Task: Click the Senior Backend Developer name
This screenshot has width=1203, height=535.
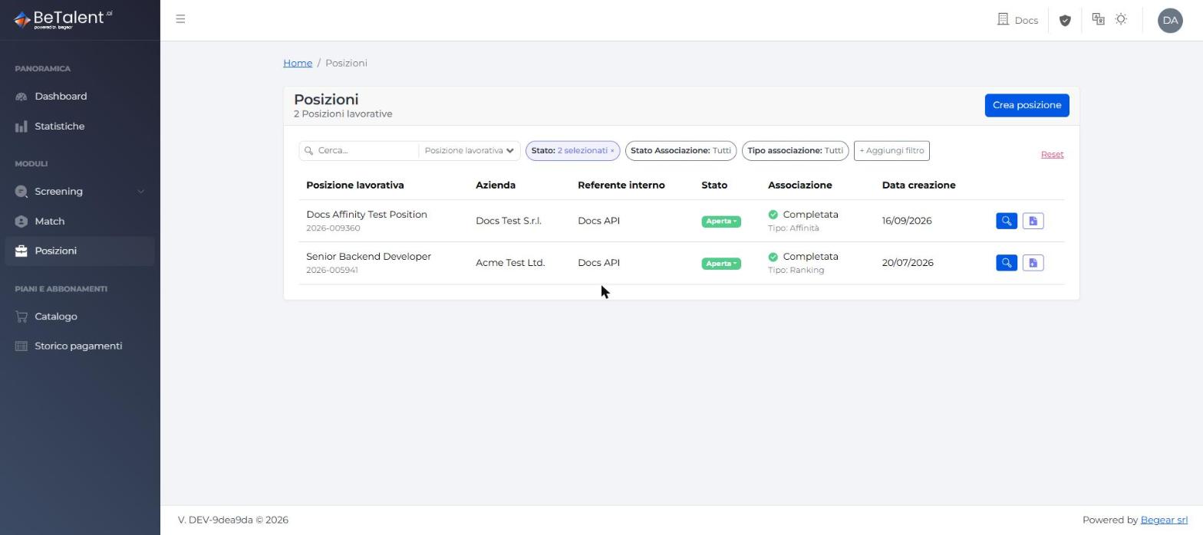Action: 368,257
